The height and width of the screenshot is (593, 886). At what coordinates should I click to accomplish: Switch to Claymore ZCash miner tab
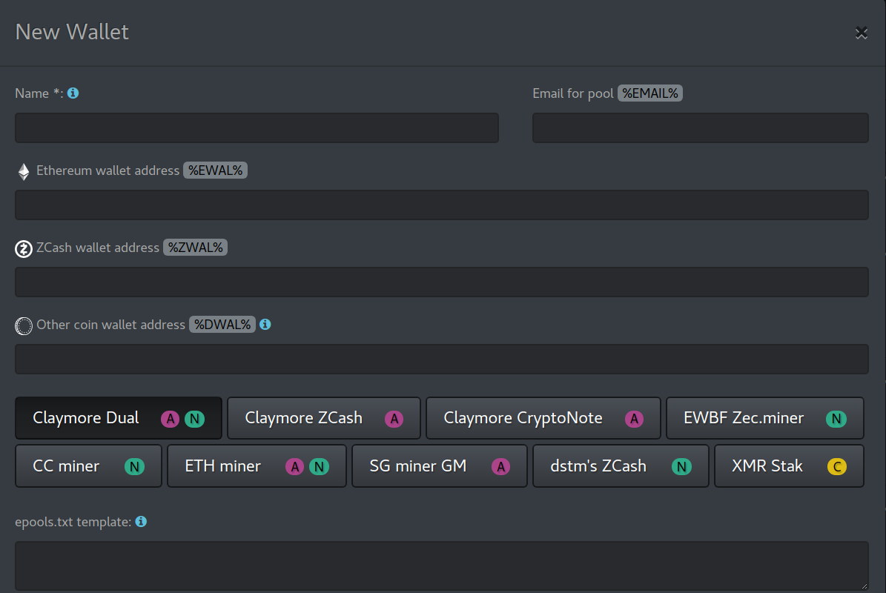click(x=324, y=418)
